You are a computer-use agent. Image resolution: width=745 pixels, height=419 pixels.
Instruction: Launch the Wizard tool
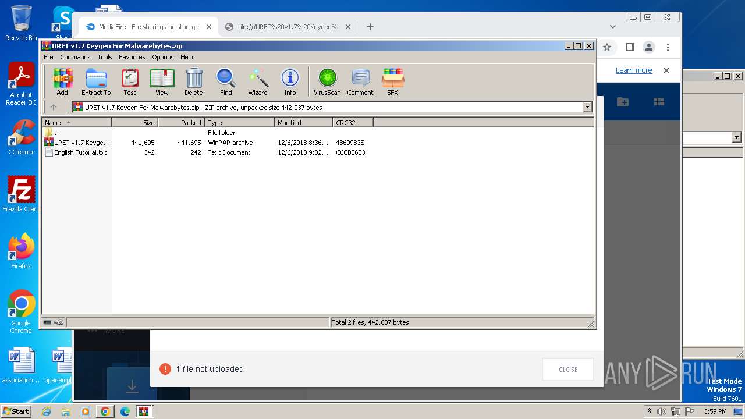click(258, 81)
